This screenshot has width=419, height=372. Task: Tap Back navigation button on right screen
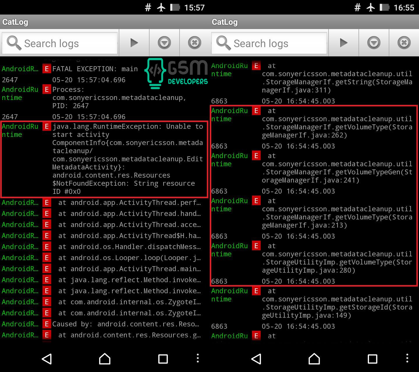click(256, 359)
